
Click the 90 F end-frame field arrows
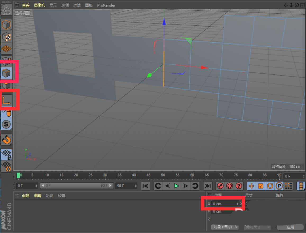pos(136,186)
